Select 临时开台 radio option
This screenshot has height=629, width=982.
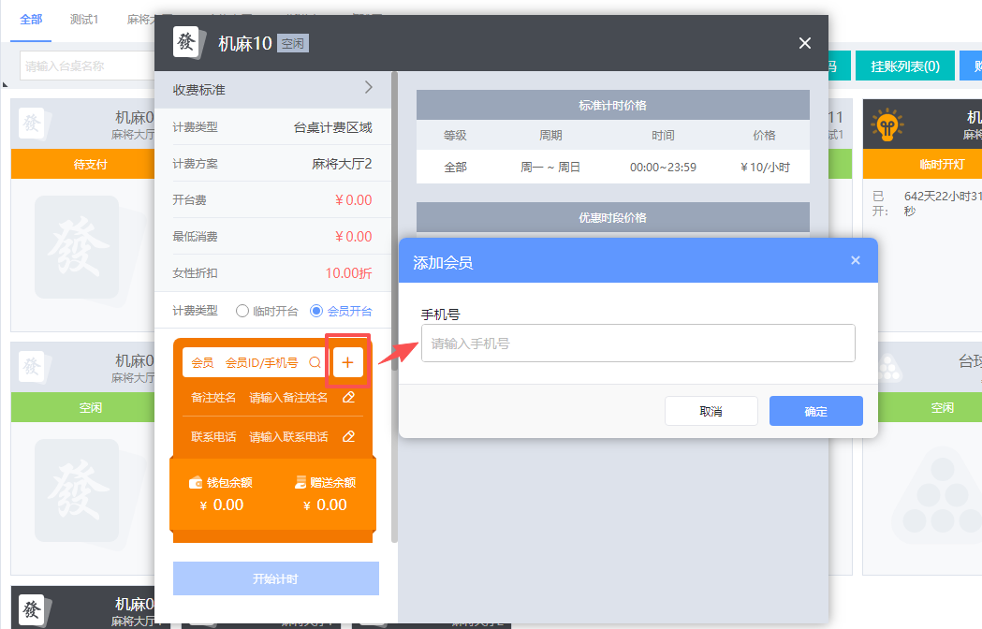(242, 311)
